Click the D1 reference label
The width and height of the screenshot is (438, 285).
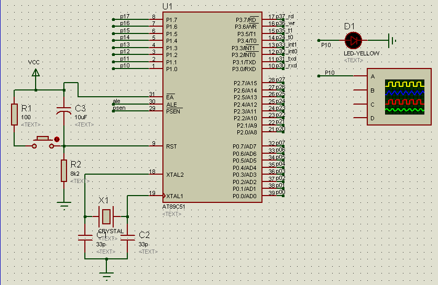(349, 27)
